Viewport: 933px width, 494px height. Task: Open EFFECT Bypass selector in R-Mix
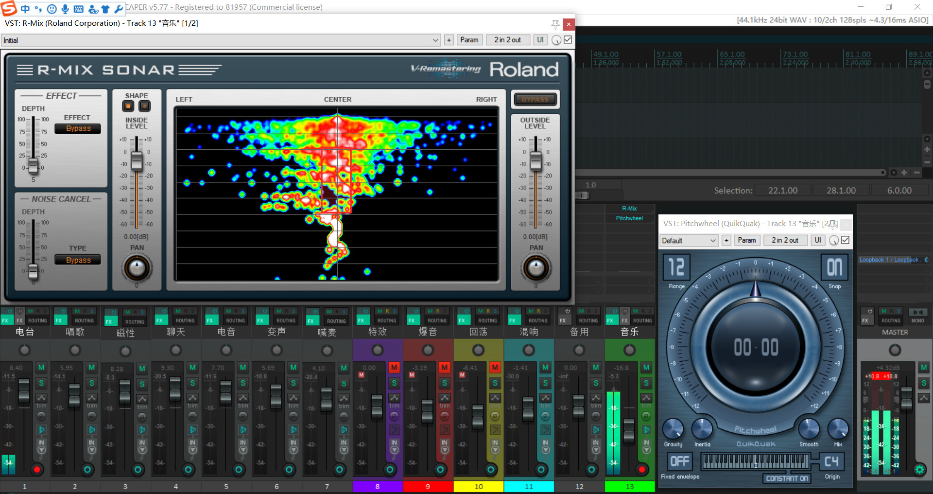click(x=78, y=128)
